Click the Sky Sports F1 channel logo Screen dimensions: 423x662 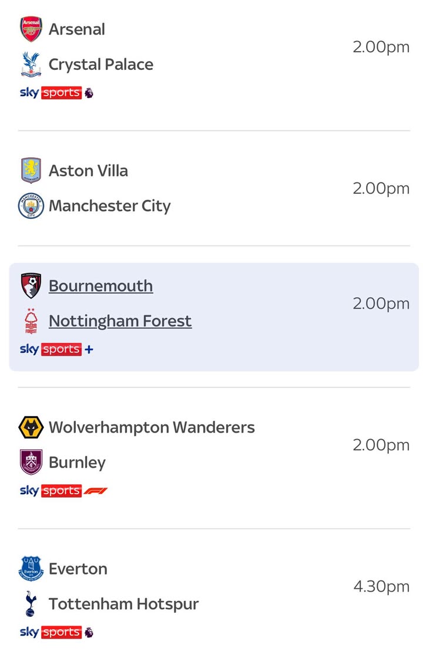pyautogui.click(x=63, y=491)
